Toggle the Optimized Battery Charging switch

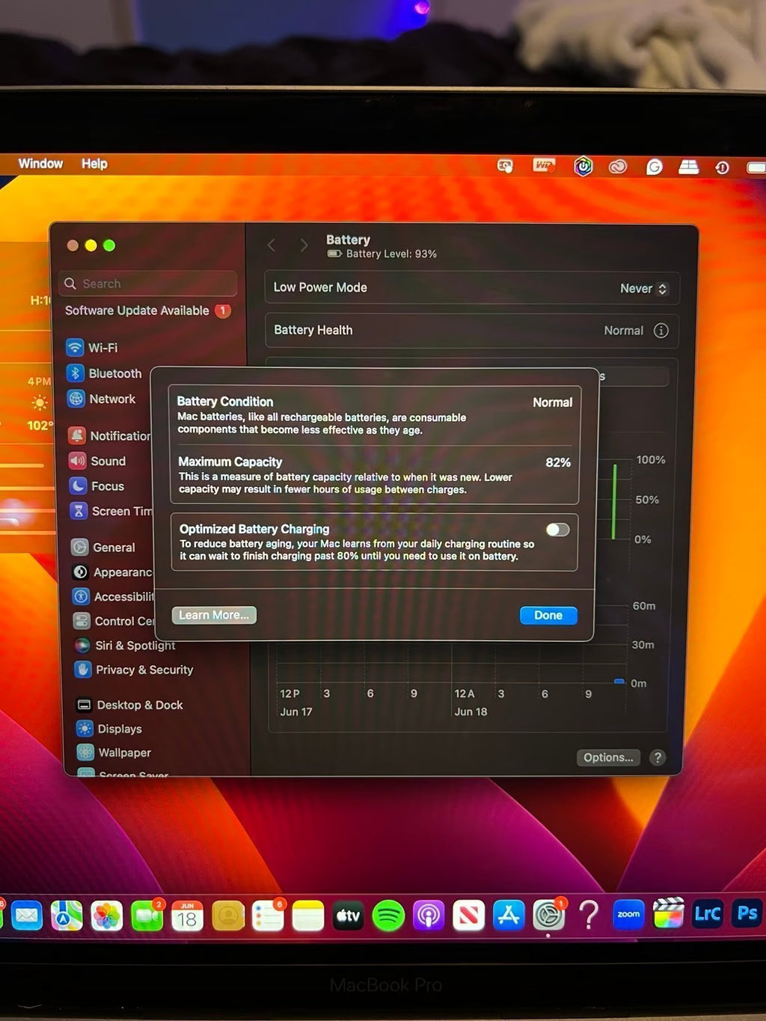[x=557, y=530]
